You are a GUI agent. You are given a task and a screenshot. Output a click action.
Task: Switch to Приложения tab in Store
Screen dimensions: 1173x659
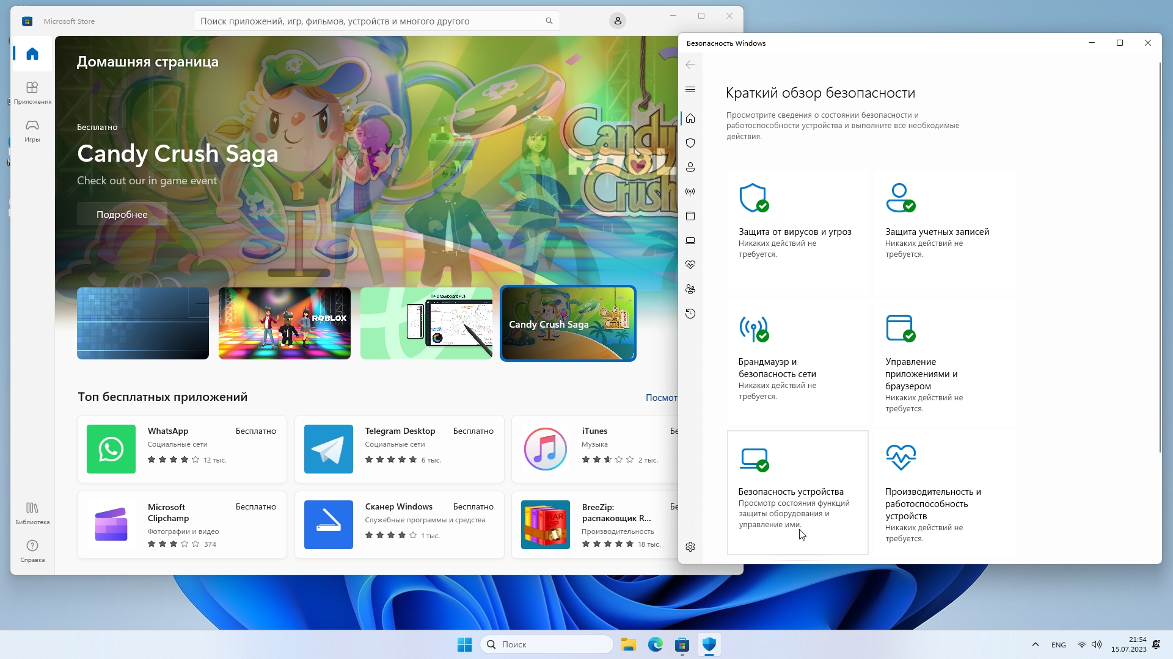tap(32, 92)
